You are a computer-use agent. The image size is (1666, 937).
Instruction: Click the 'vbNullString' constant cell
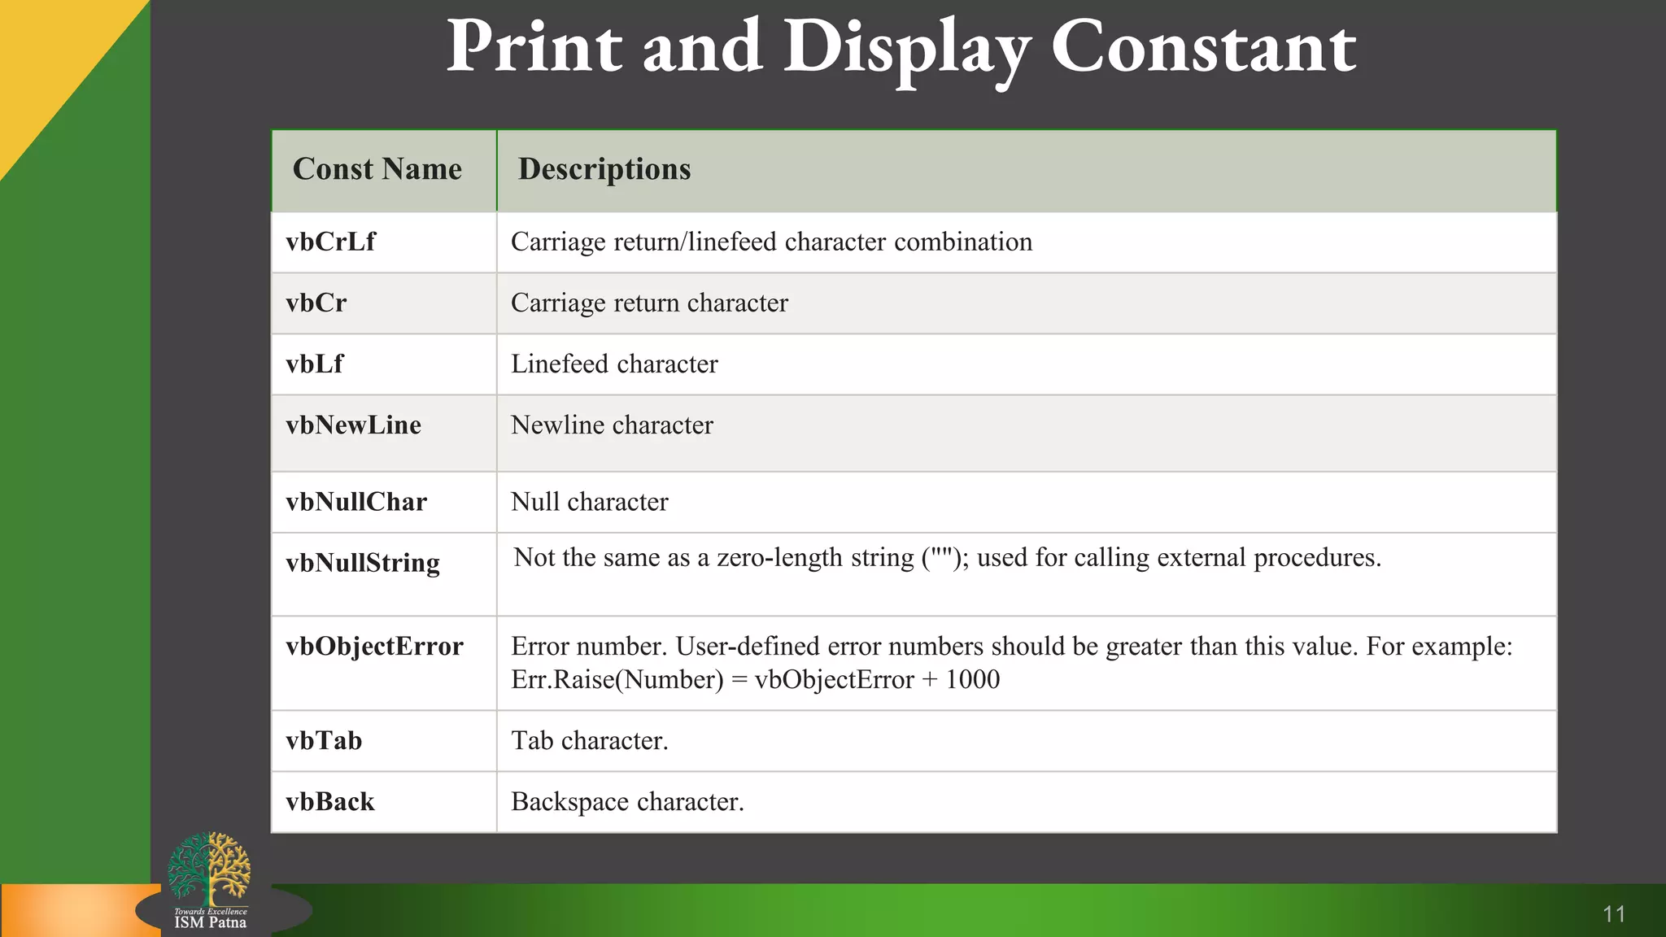384,574
